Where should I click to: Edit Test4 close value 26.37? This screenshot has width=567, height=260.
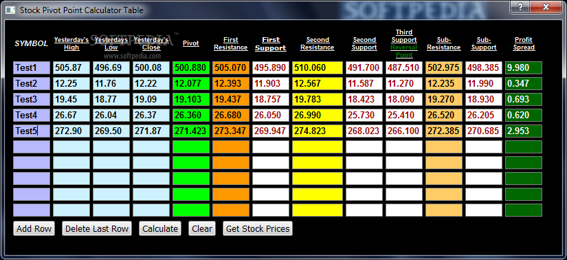[151, 115]
